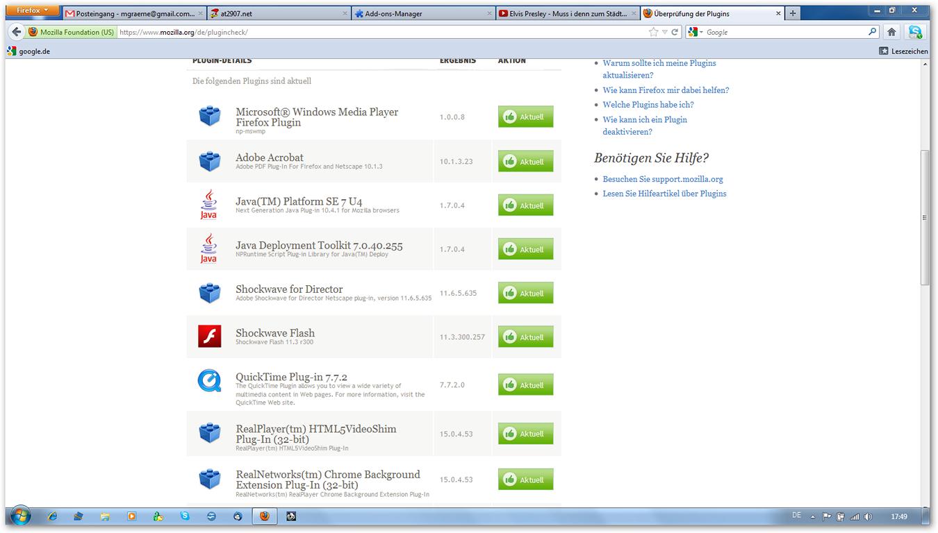This screenshot has width=938, height=533.
Task: Click Aktuell button for QuickTime Plug-in
Action: pyautogui.click(x=526, y=385)
